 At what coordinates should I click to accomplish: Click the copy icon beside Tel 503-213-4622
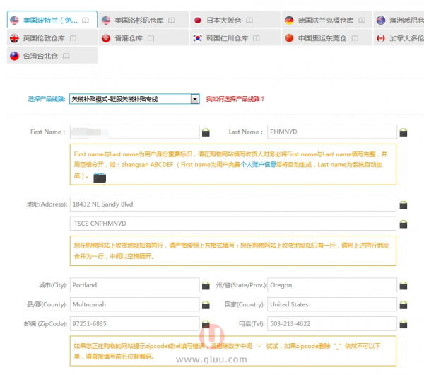[404, 324]
